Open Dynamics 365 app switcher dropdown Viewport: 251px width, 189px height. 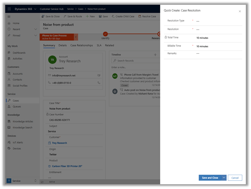click(35, 8)
